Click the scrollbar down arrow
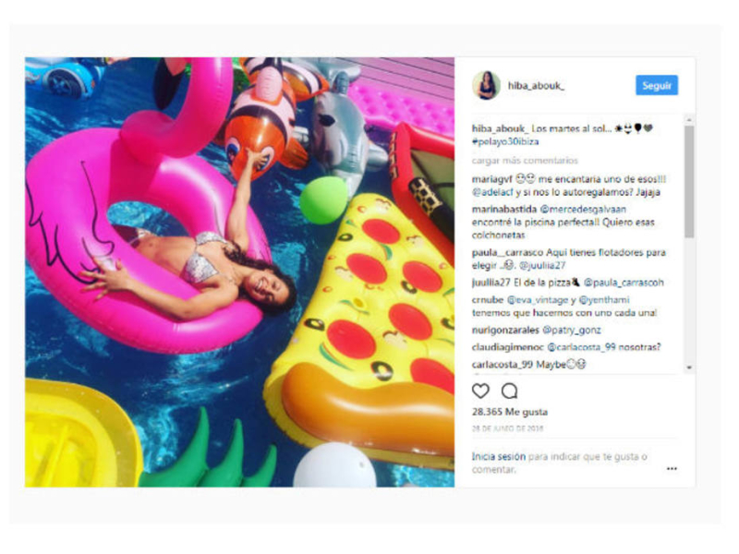The width and height of the screenshot is (739, 554). click(x=689, y=367)
